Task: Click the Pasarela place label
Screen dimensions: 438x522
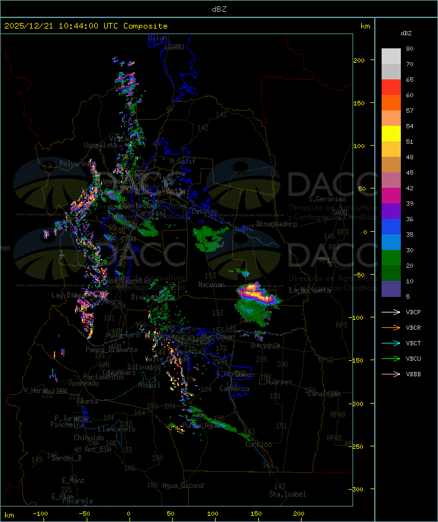Action: (x=77, y=501)
